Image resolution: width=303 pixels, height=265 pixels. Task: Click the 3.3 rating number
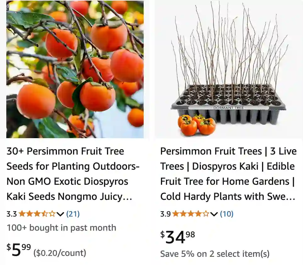pos(12,214)
